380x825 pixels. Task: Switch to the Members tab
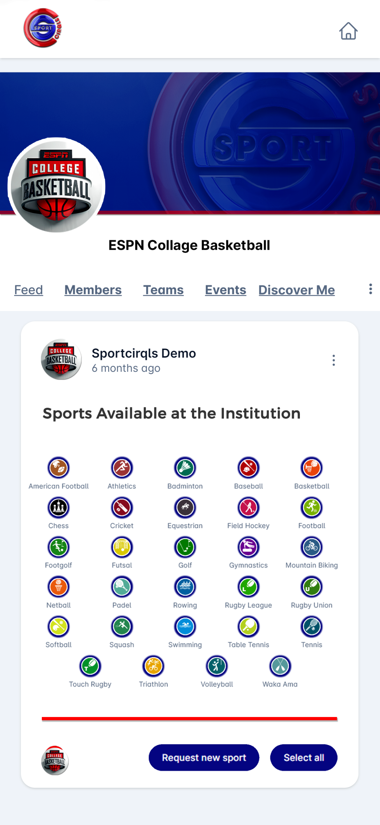point(93,290)
